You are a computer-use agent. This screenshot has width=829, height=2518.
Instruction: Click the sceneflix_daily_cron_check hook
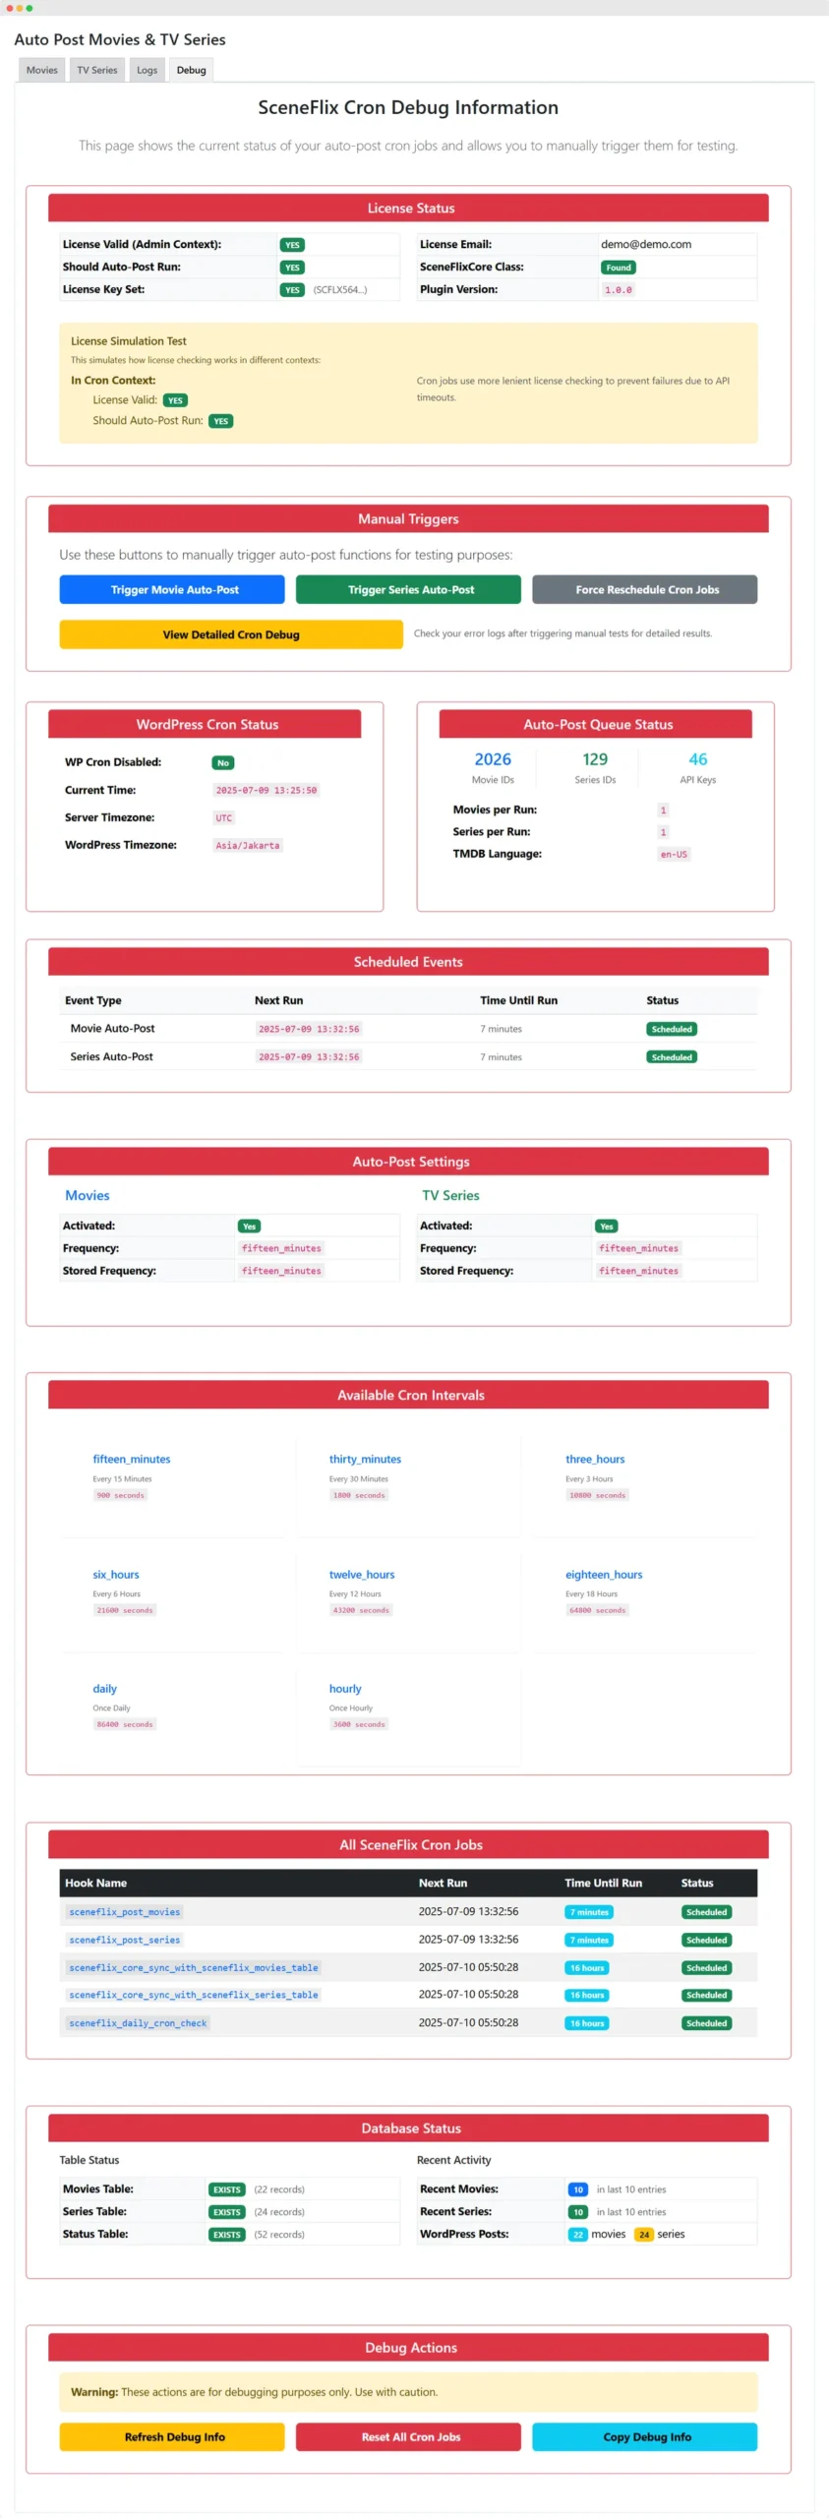click(138, 2023)
